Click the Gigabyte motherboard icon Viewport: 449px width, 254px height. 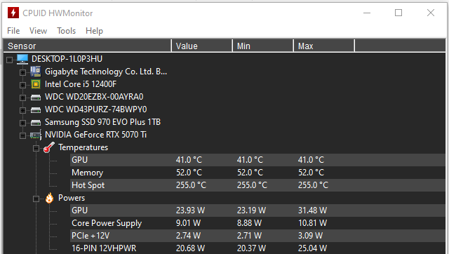36,72
